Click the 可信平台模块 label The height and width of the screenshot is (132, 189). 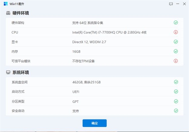21,61
